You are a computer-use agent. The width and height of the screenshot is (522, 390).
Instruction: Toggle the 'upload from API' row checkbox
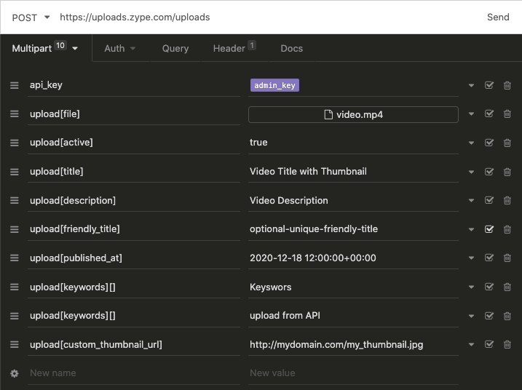(489, 316)
